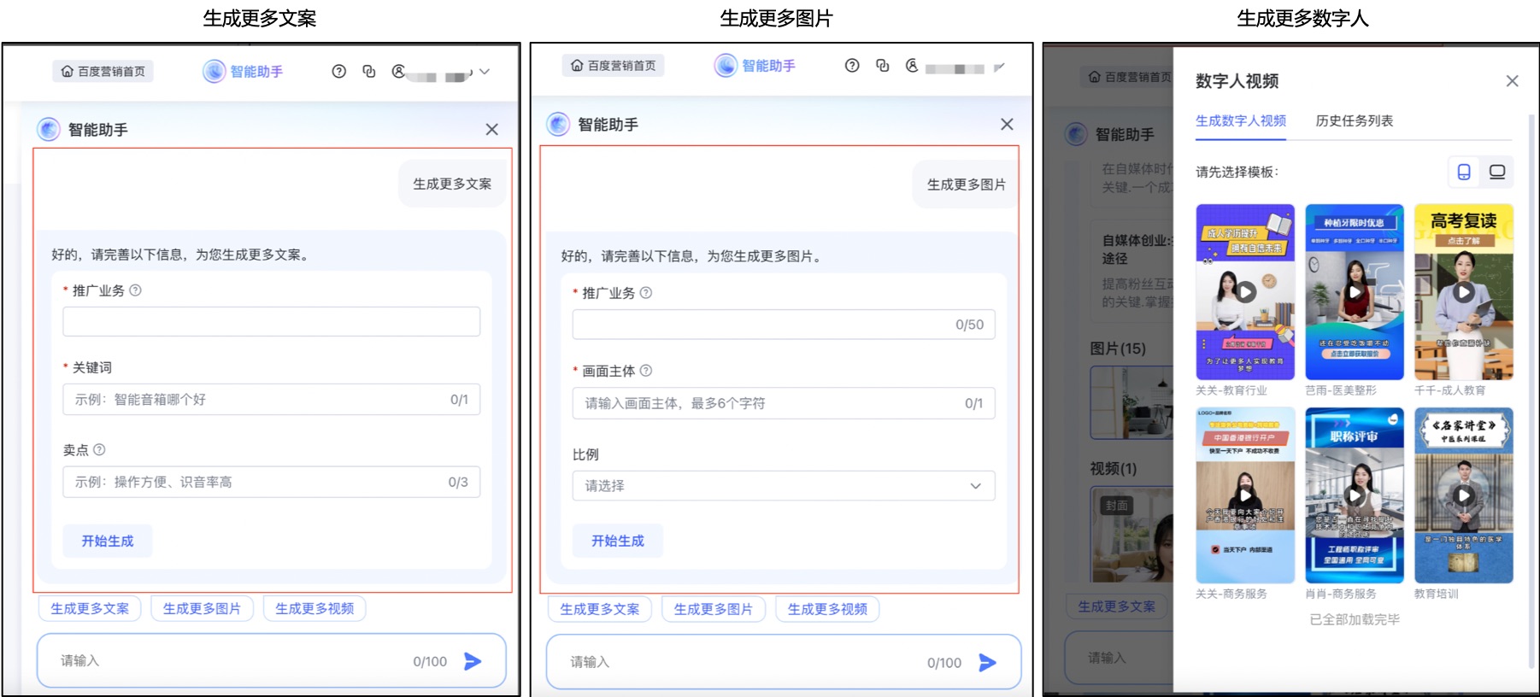Screen dimensions: 1540x697
Task: Play the 芊雨-医美整形 template preview
Action: (x=1355, y=292)
